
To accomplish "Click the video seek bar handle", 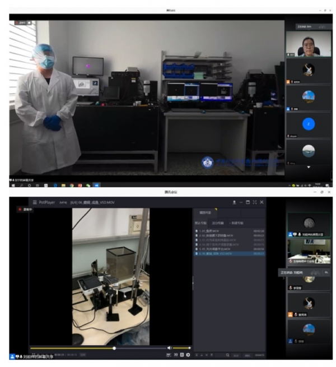I will (114, 349).
